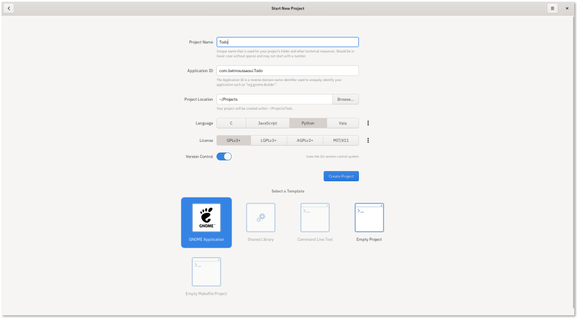The width and height of the screenshot is (577, 318).
Task: Select JavaScript as the language
Action: tap(268, 123)
